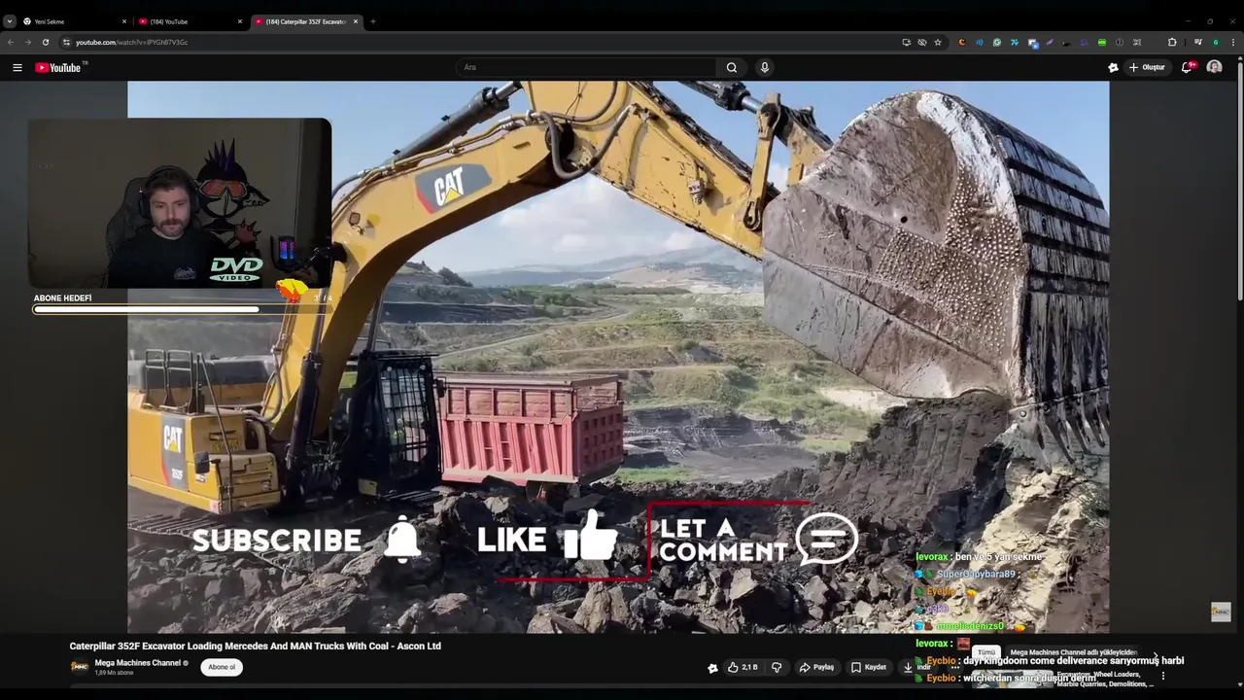Image resolution: width=1244 pixels, height=700 pixels.
Task: Open a new browser tab
Action: (373, 21)
